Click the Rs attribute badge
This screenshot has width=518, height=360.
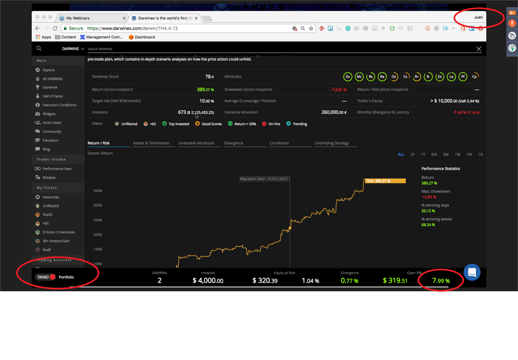(371, 77)
